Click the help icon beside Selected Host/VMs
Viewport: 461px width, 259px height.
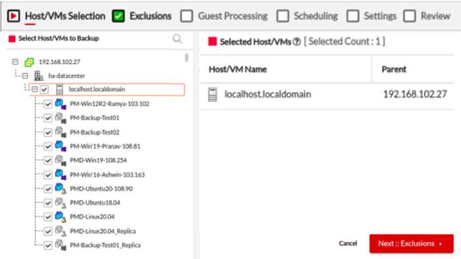[297, 42]
